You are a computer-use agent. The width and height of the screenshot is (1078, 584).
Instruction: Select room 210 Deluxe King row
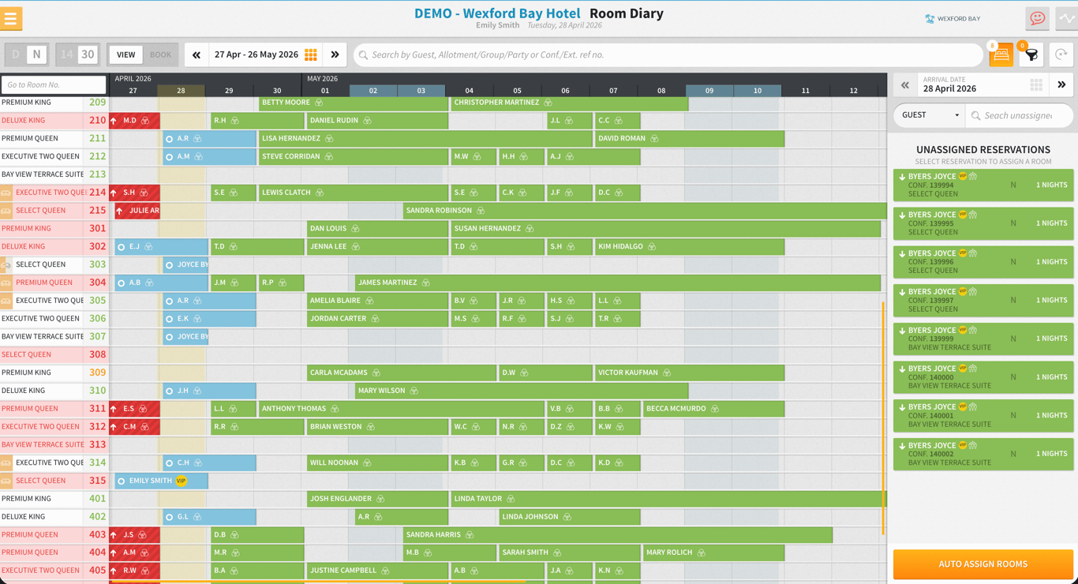(54, 121)
